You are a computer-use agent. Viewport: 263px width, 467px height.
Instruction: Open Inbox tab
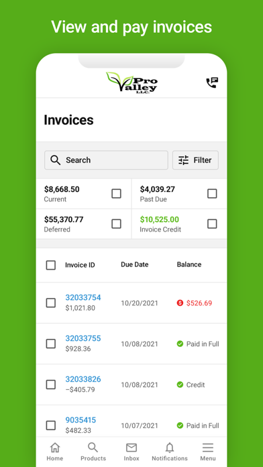pos(131,452)
